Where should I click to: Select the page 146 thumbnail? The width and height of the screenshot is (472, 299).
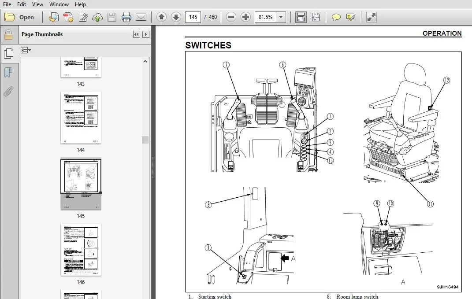pos(81,250)
